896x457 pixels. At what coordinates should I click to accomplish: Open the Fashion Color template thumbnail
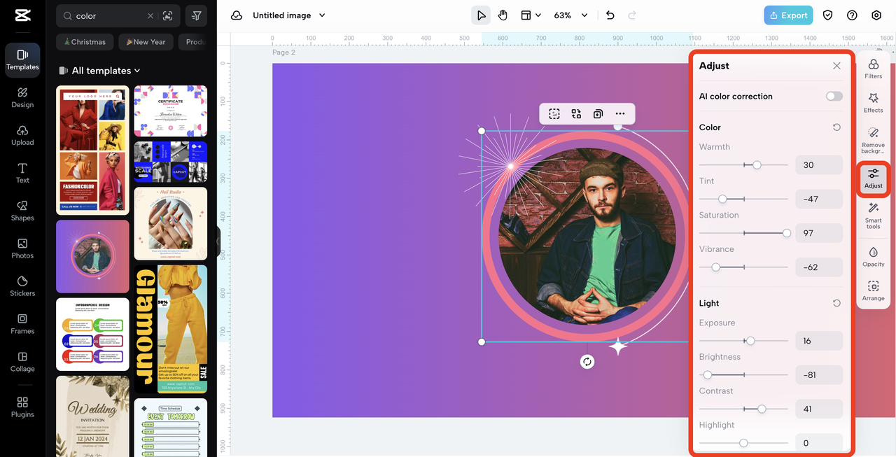tap(92, 150)
